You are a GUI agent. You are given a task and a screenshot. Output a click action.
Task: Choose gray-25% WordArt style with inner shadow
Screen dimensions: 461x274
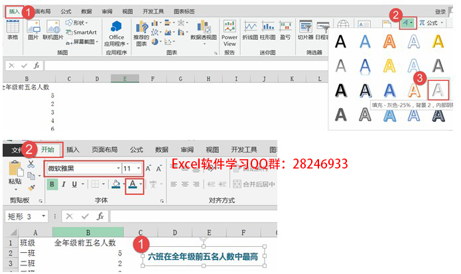[438, 90]
